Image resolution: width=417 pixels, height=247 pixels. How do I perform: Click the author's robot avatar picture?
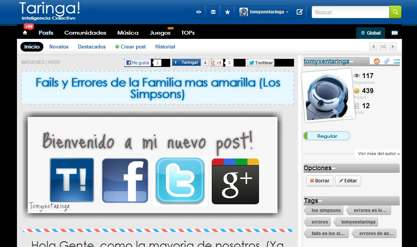[327, 95]
